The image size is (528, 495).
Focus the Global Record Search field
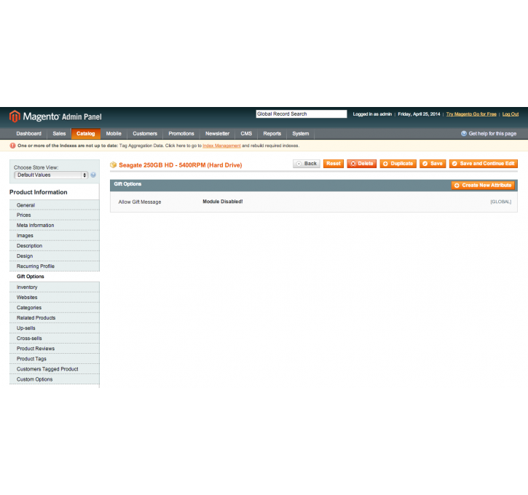[x=302, y=114]
